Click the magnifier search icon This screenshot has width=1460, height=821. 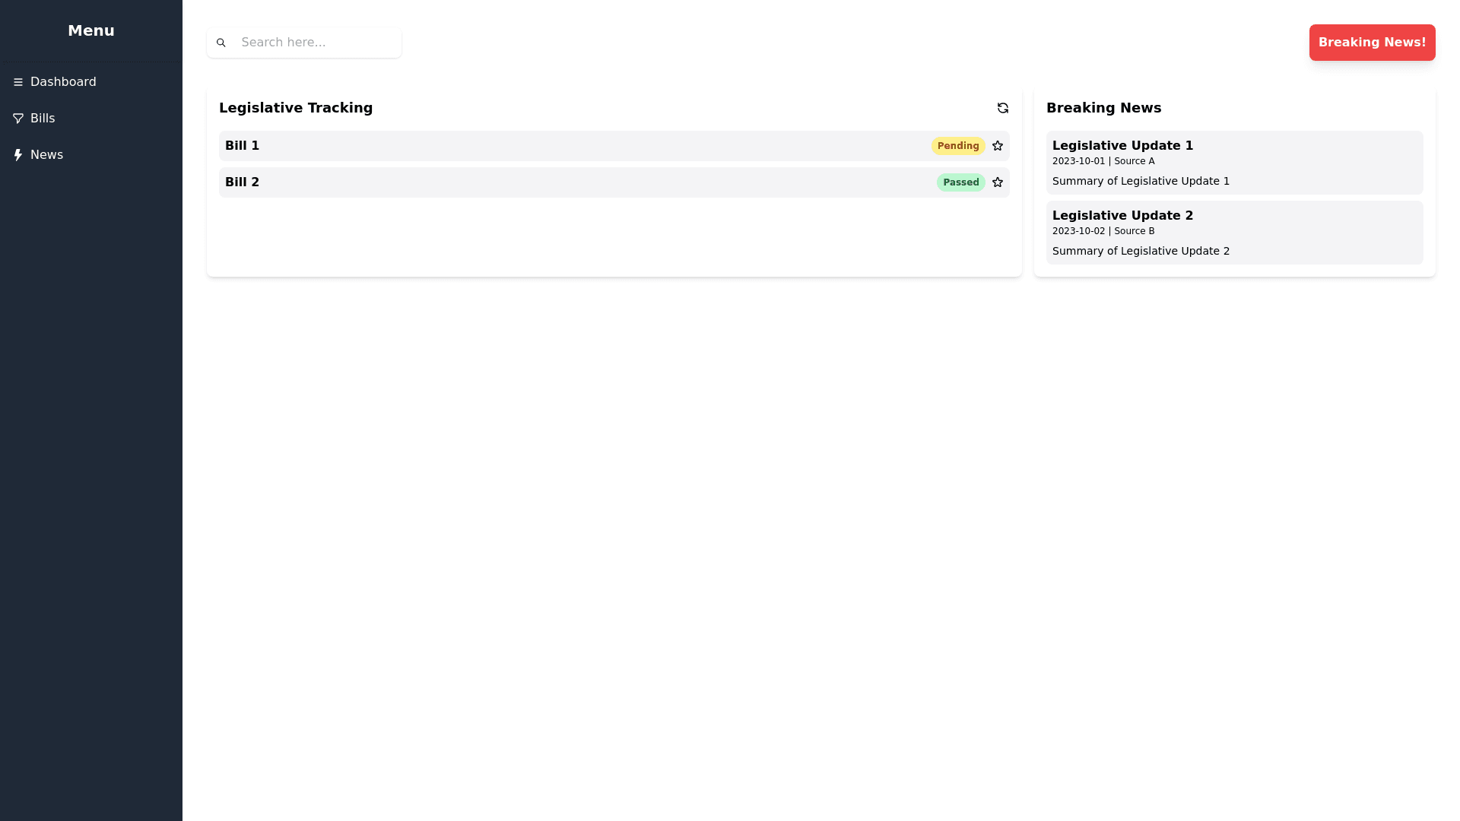(x=221, y=43)
